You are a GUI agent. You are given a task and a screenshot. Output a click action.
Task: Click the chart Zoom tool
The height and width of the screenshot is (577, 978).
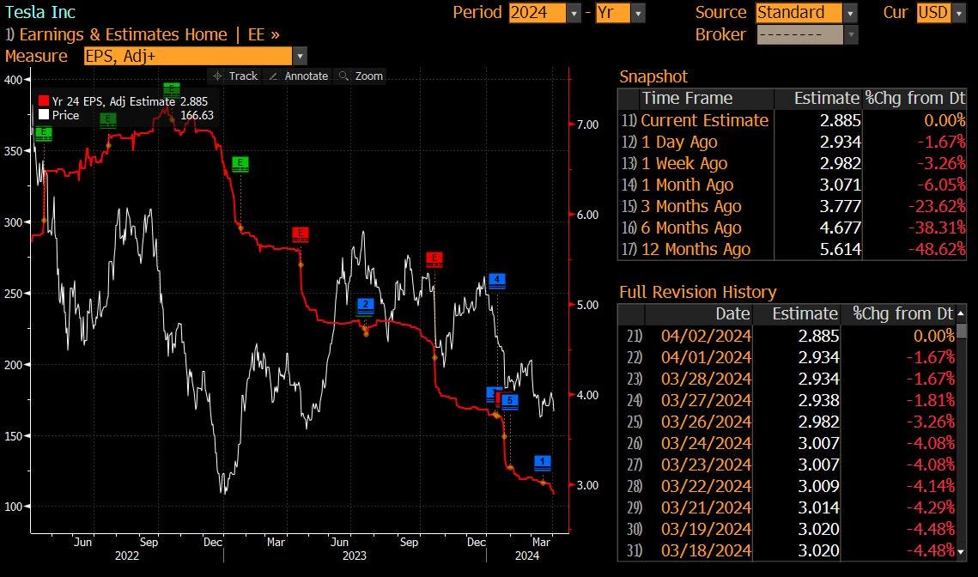[360, 76]
